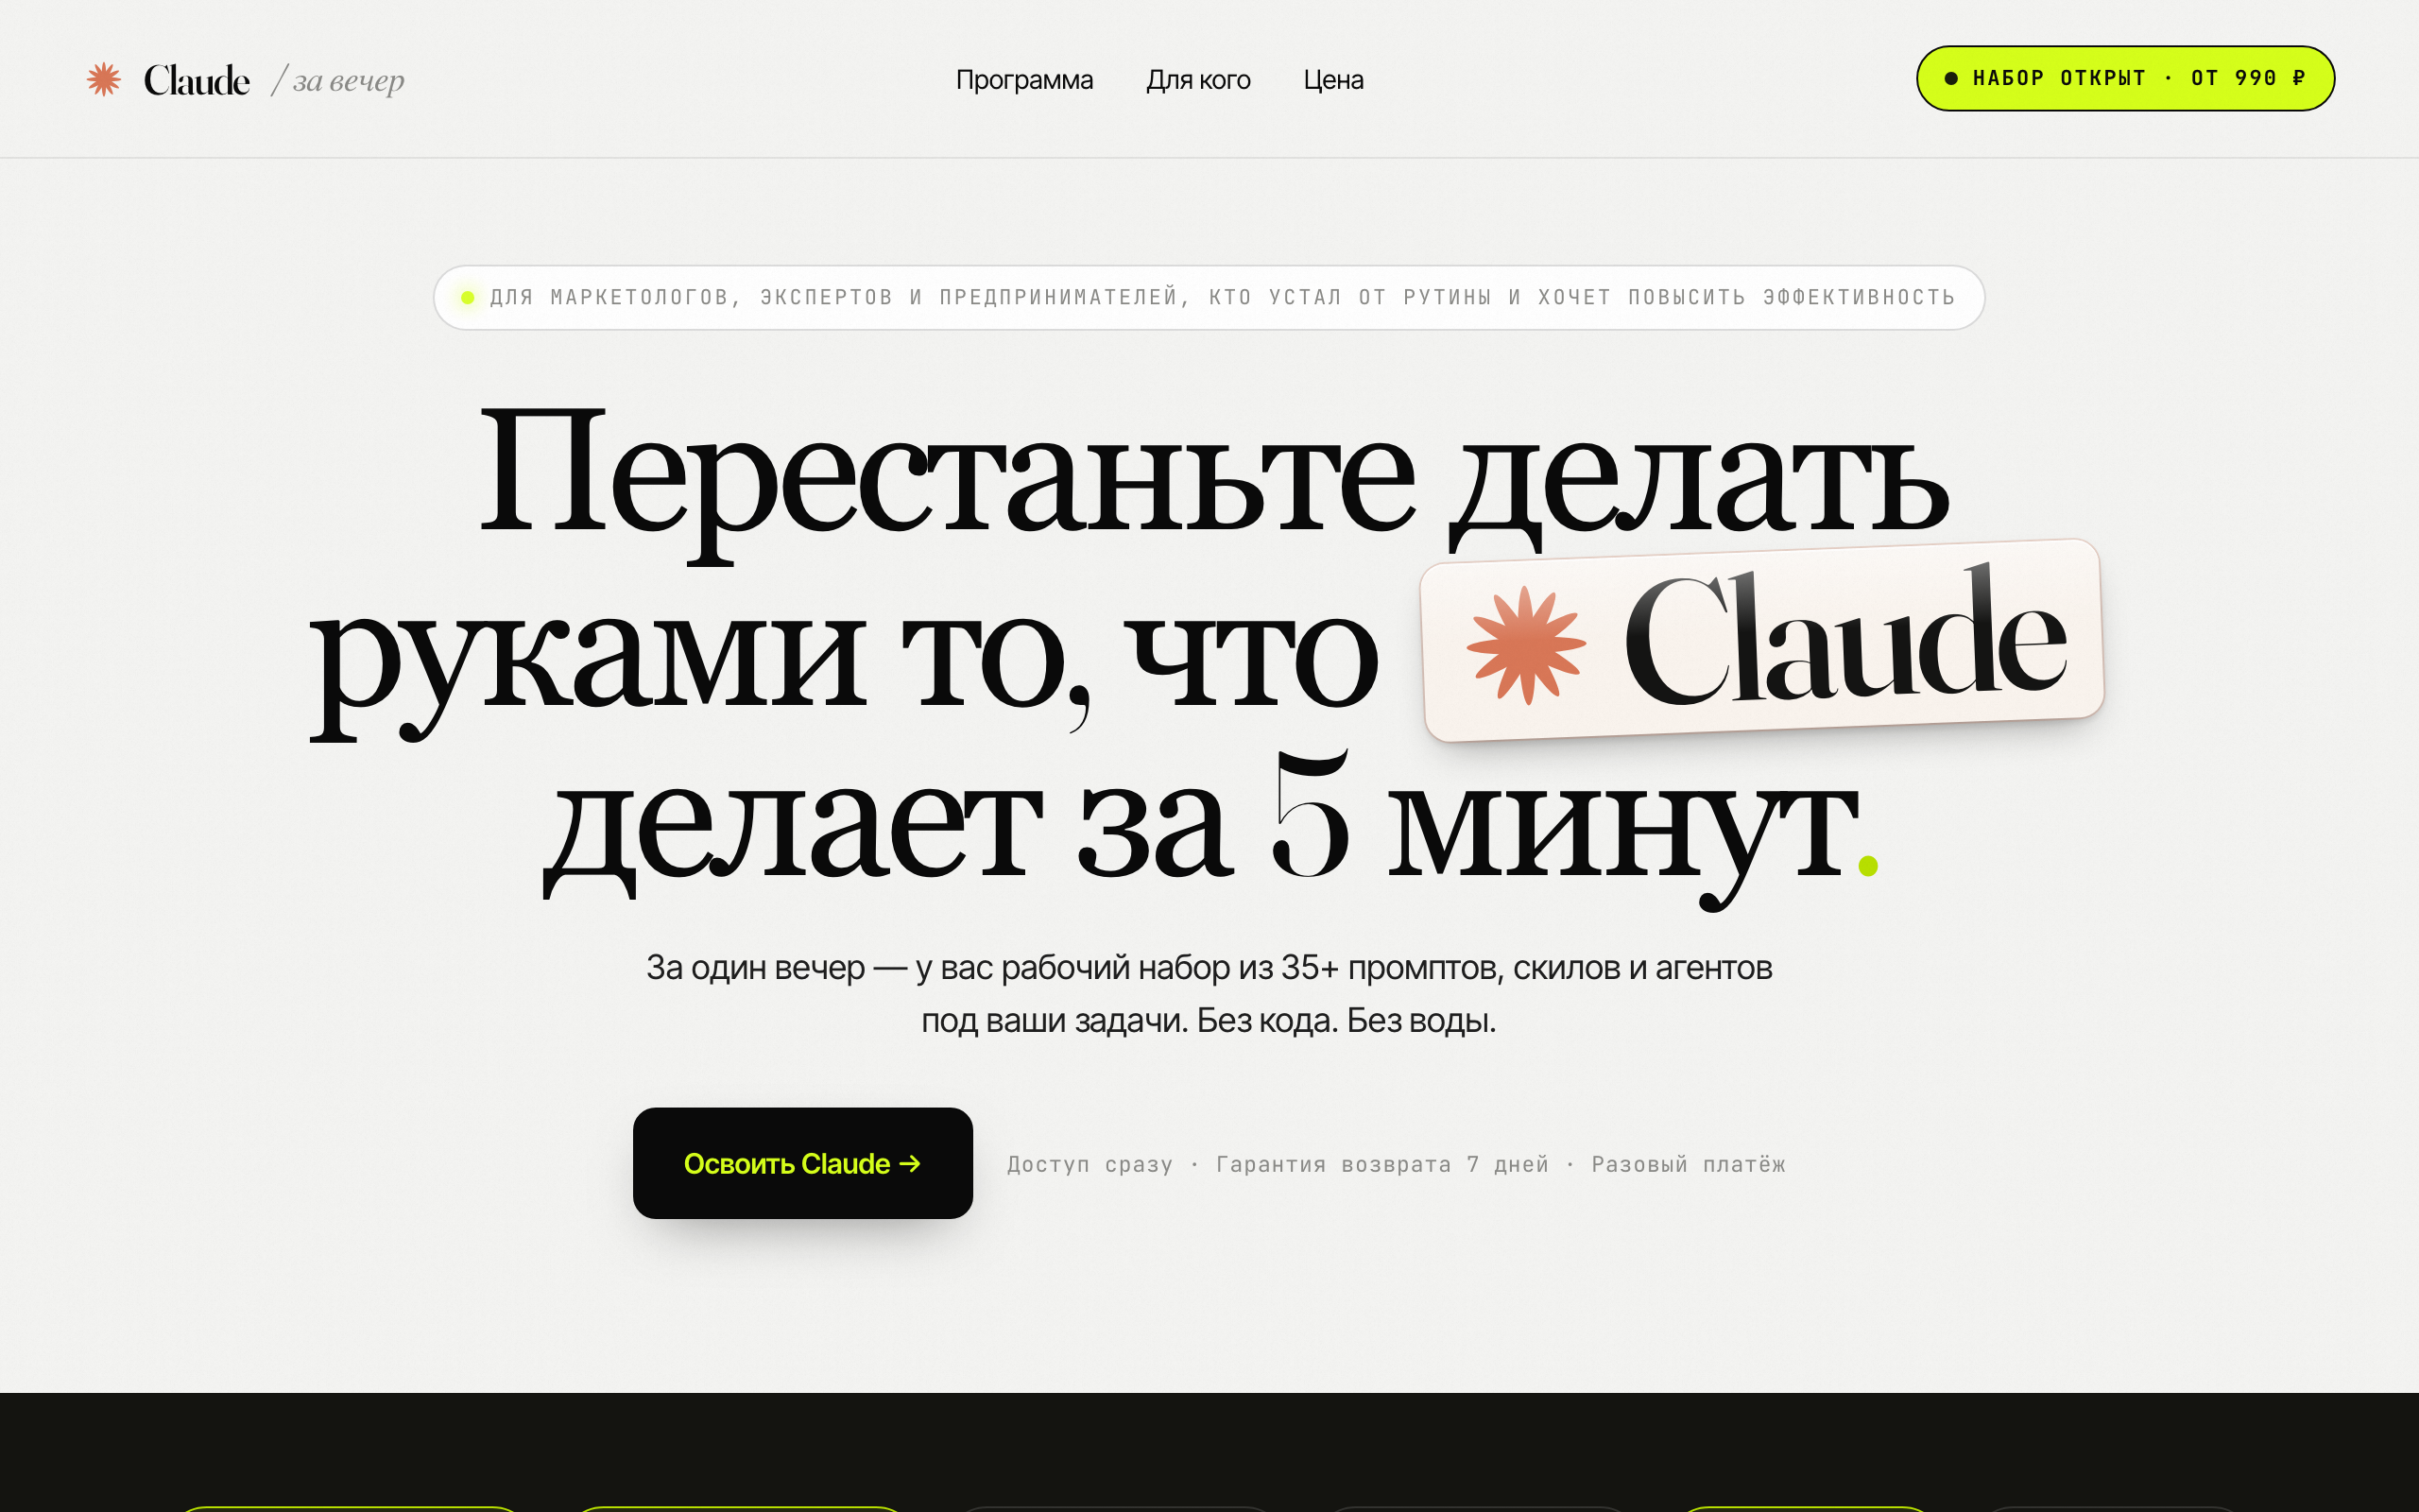Click «Гарантия возврата 7 дней» text
The image size is (2419, 1512).
click(x=1381, y=1164)
